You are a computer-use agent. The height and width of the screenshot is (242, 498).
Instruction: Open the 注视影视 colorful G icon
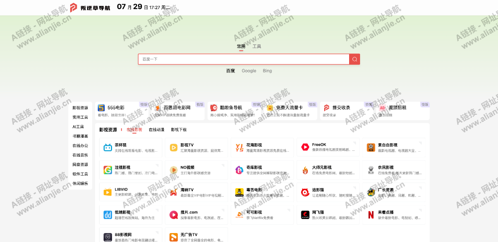tap(108, 170)
